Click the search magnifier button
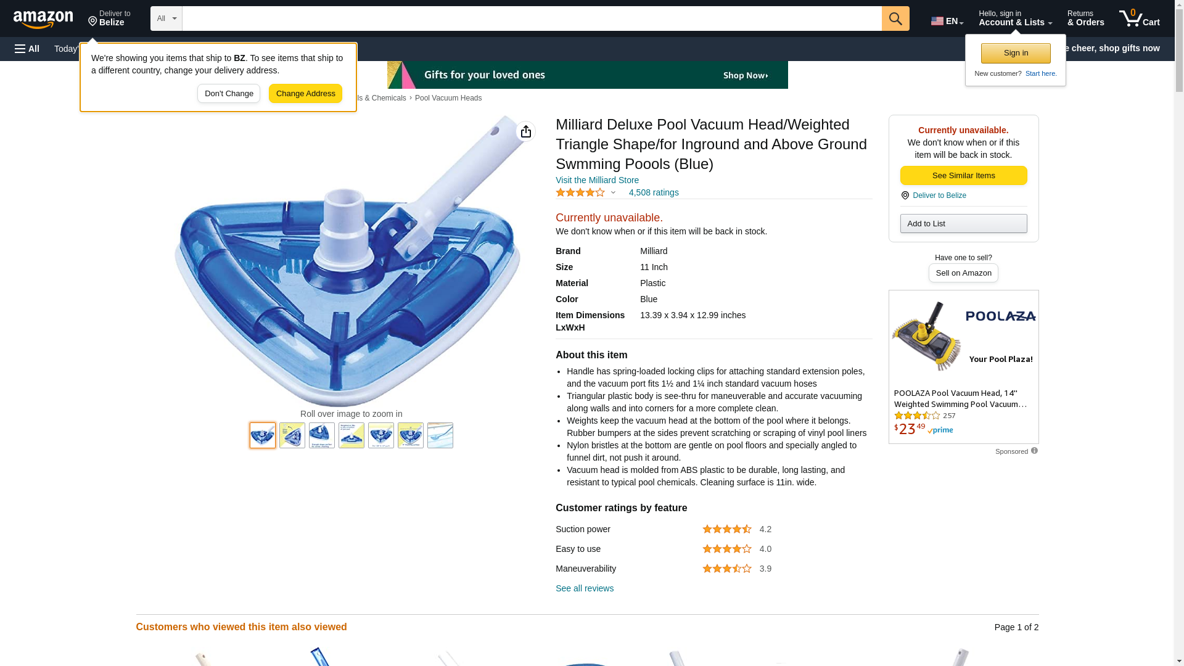The width and height of the screenshot is (1184, 666). pos(895,18)
